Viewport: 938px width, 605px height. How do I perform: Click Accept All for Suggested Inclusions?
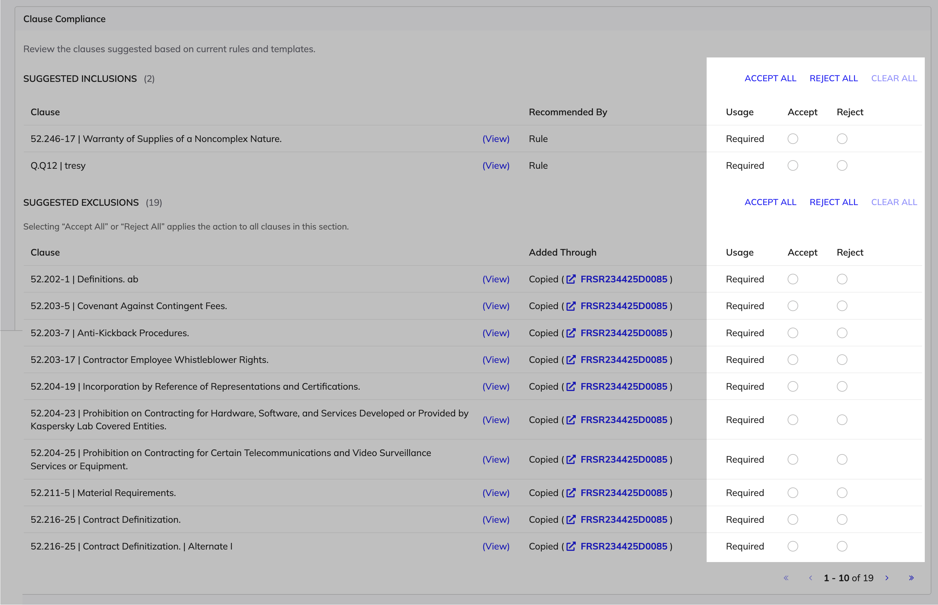(x=770, y=79)
